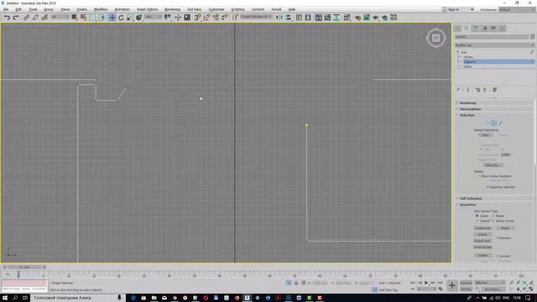Image resolution: width=537 pixels, height=302 pixels.
Task: Toggle the Spinner Snap icon
Action: point(224,17)
